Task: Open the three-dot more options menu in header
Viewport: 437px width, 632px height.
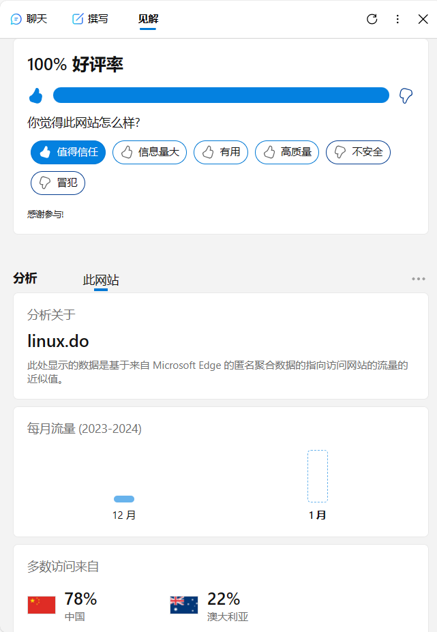Action: pyautogui.click(x=397, y=19)
